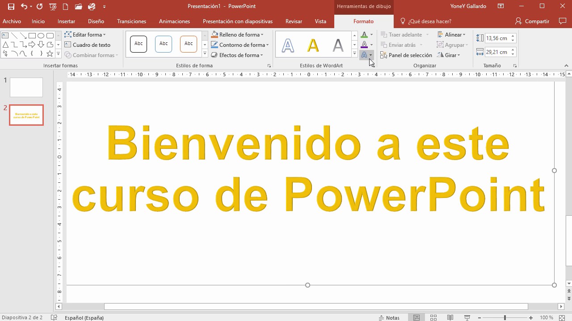Toggle the Notas pane

[389, 318]
